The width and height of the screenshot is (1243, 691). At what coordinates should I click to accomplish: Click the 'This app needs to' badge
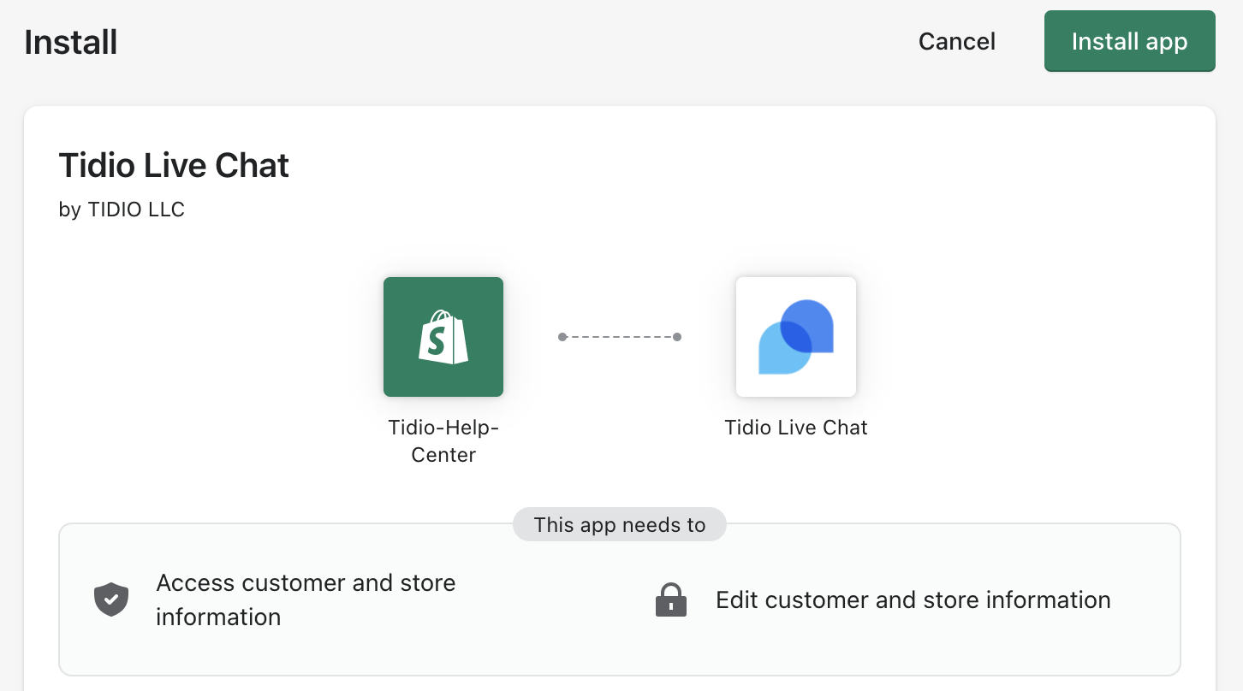coord(620,524)
